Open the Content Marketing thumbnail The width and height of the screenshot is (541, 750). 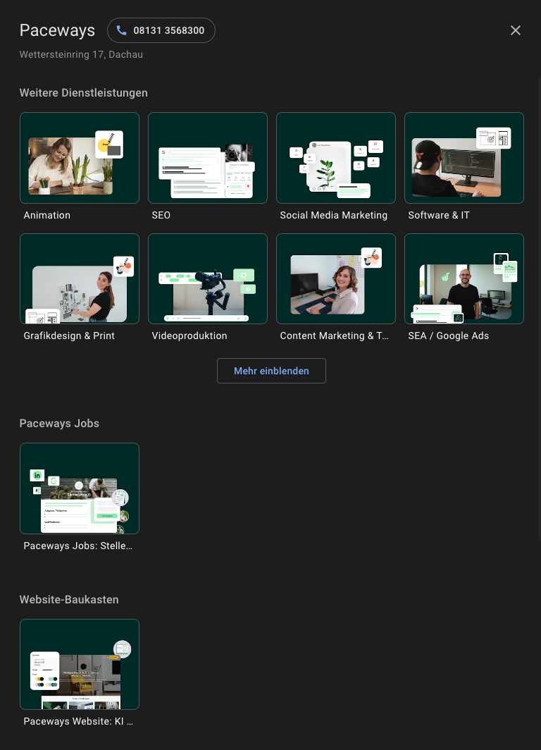point(336,279)
